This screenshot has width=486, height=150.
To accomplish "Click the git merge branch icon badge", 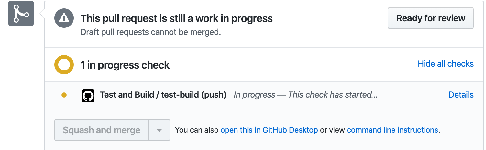I will tap(21, 13).
